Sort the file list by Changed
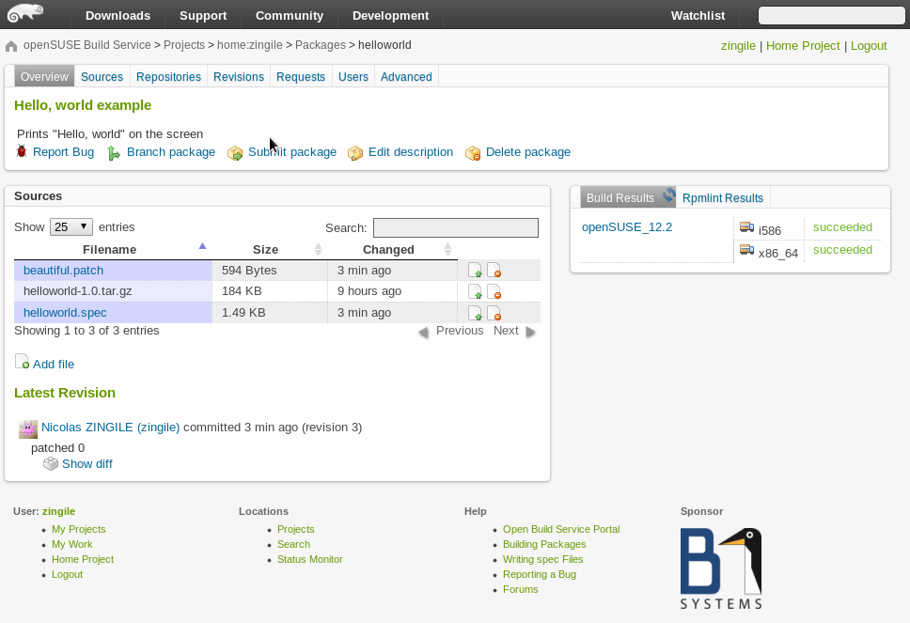910x623 pixels. pyautogui.click(x=388, y=249)
